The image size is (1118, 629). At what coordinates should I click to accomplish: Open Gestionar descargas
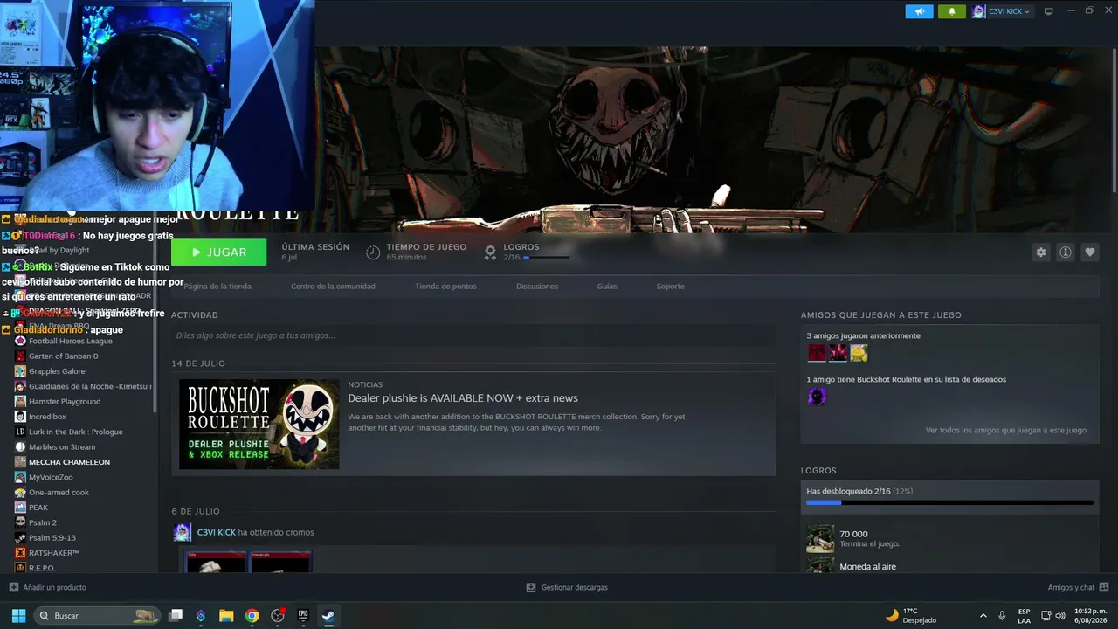coord(567,587)
